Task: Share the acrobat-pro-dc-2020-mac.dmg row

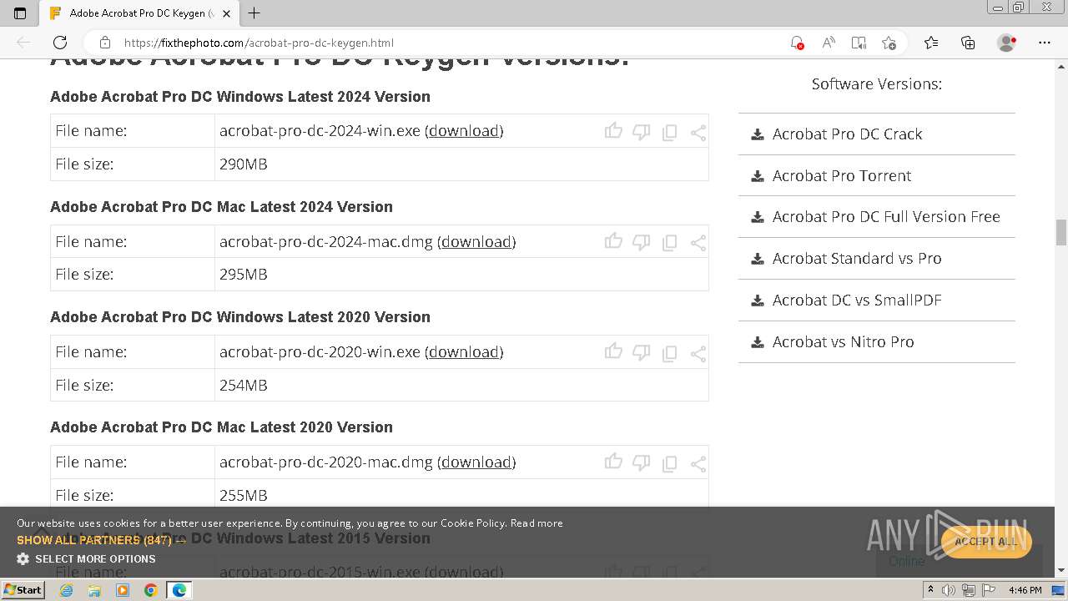Action: pyautogui.click(x=698, y=464)
